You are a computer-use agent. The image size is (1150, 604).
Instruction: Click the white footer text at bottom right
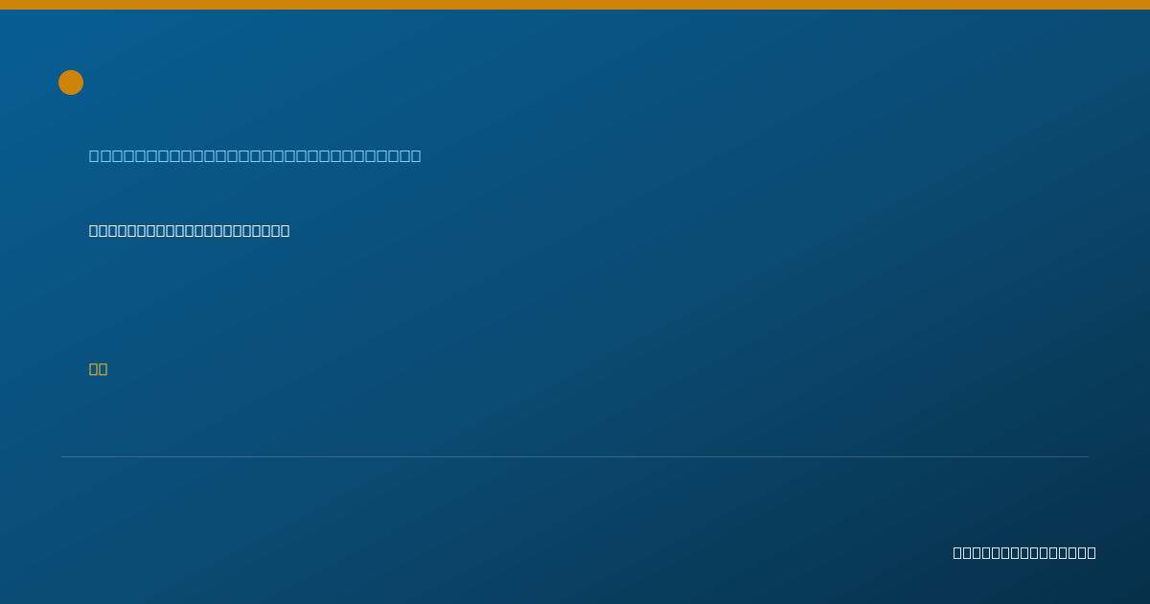coord(1024,552)
